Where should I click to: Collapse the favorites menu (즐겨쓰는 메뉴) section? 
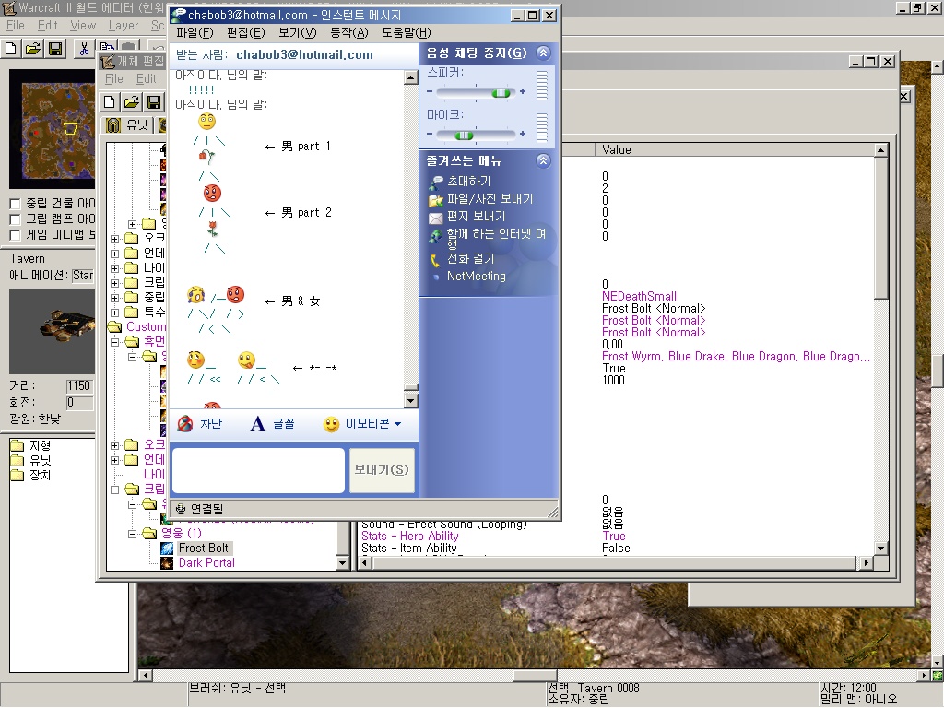point(543,160)
